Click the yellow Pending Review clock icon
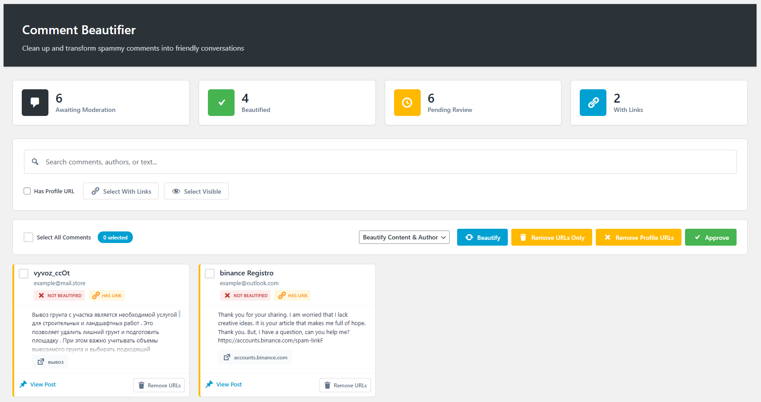This screenshot has height=402, width=761. point(407,103)
